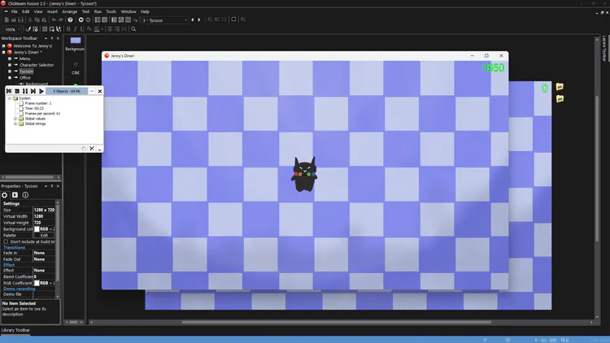610x343 pixels.
Task: Select Tycoon frame in workspace tree
Action: [27, 72]
